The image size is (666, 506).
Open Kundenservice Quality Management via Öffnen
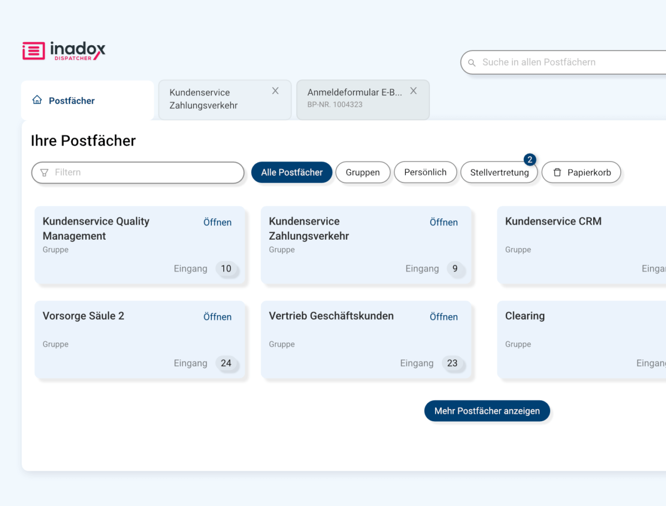217,222
